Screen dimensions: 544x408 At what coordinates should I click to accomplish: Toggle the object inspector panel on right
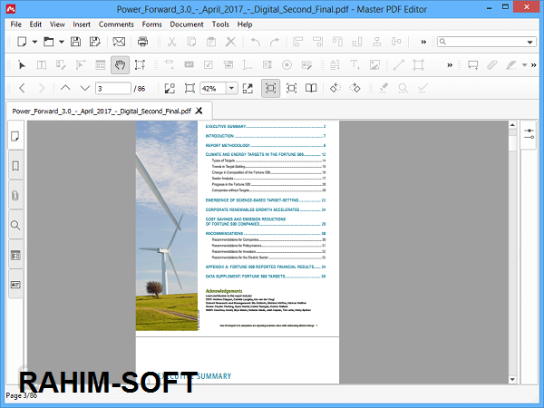(529, 135)
